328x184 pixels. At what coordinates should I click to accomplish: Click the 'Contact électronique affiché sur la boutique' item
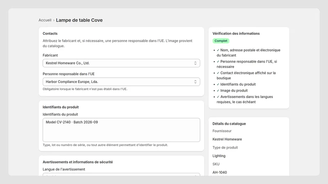point(246,75)
